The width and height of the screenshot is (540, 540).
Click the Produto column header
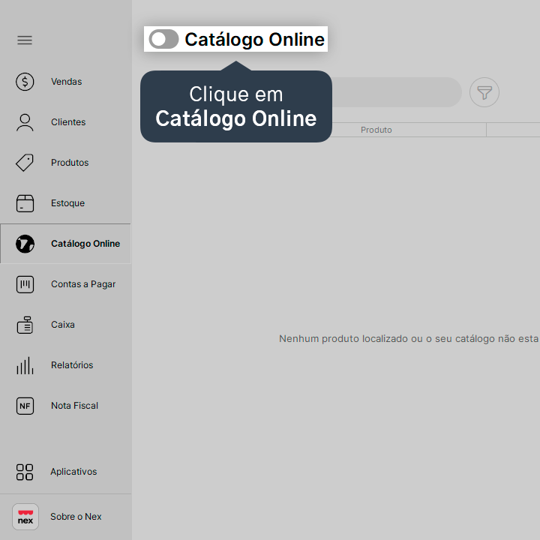tap(376, 130)
